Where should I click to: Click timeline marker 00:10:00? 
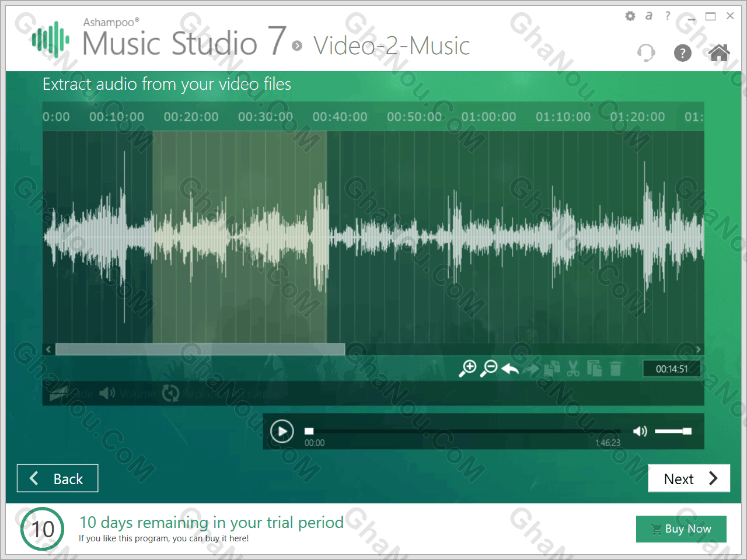pyautogui.click(x=117, y=117)
